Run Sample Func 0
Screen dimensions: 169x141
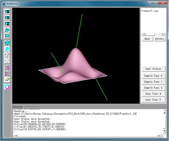[x=153, y=76]
